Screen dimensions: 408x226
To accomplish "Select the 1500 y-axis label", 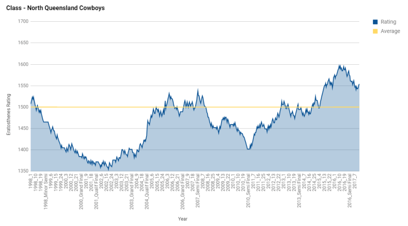I will [x=23, y=107].
